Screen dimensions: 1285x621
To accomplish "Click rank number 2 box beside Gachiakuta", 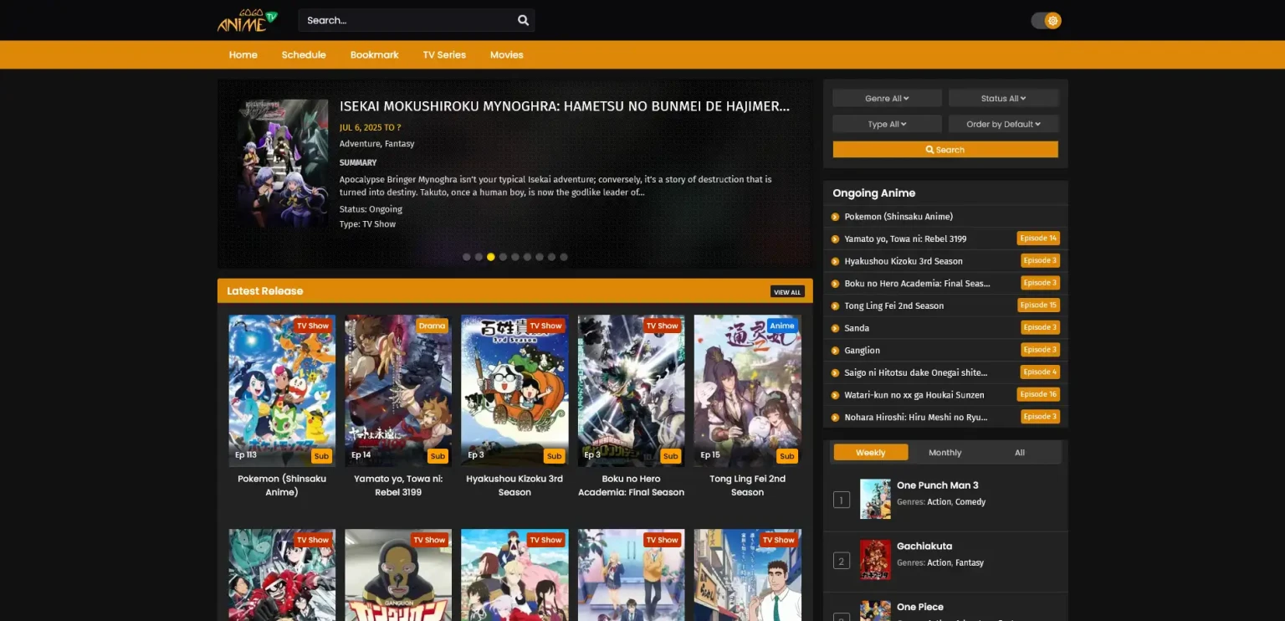I will point(842,561).
